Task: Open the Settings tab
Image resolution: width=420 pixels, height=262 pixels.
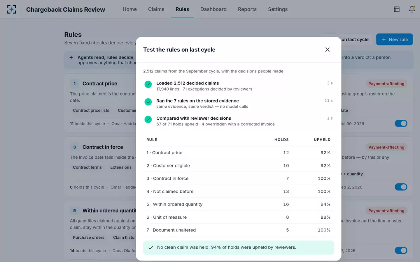Action: 278,9
